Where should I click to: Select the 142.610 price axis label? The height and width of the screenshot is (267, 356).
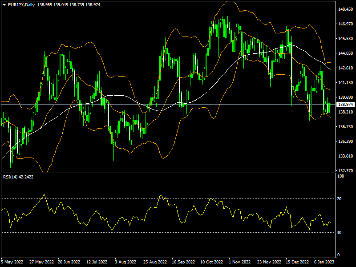coord(346,68)
